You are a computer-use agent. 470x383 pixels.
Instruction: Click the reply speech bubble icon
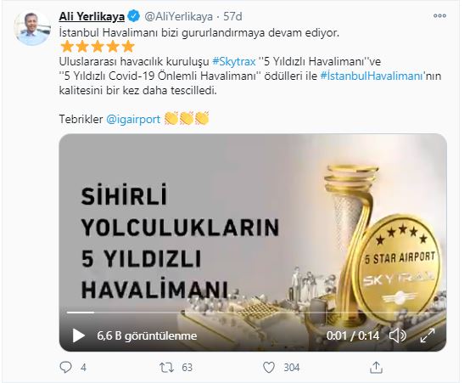[x=65, y=367]
